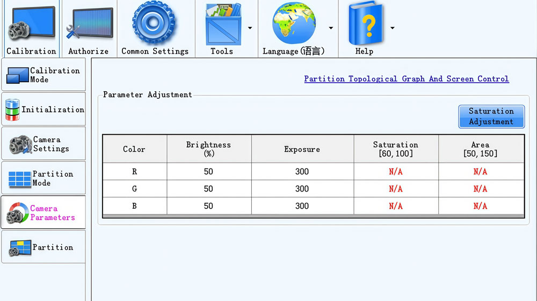Open Partition Topological Graph And Screen Control link

407,79
